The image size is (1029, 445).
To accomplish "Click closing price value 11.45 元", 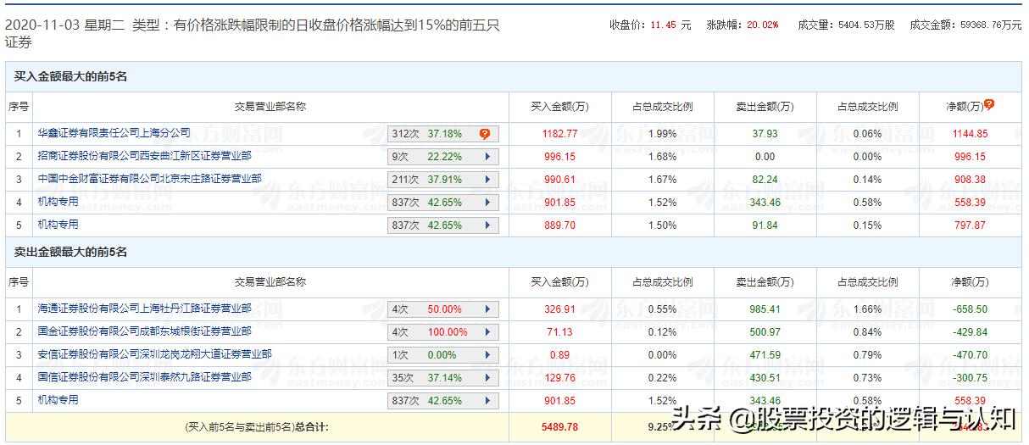I will 670,25.
